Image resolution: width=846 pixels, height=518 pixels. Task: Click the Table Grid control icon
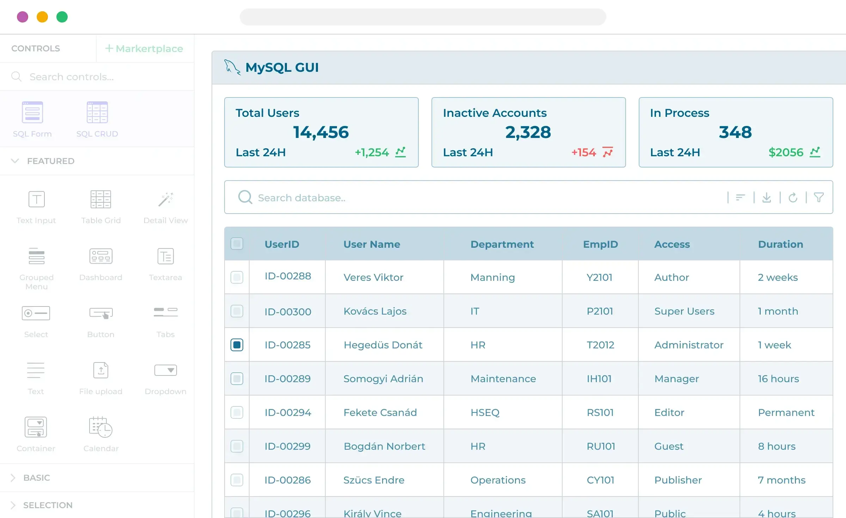pyautogui.click(x=101, y=199)
